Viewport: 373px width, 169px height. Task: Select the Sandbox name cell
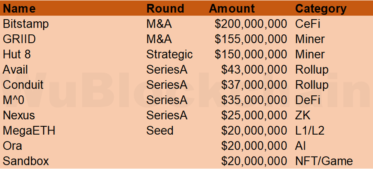26,161
